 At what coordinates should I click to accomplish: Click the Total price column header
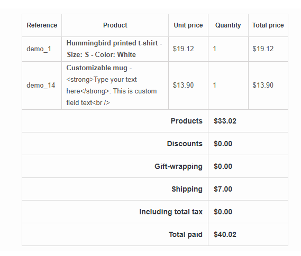pyautogui.click(x=268, y=25)
